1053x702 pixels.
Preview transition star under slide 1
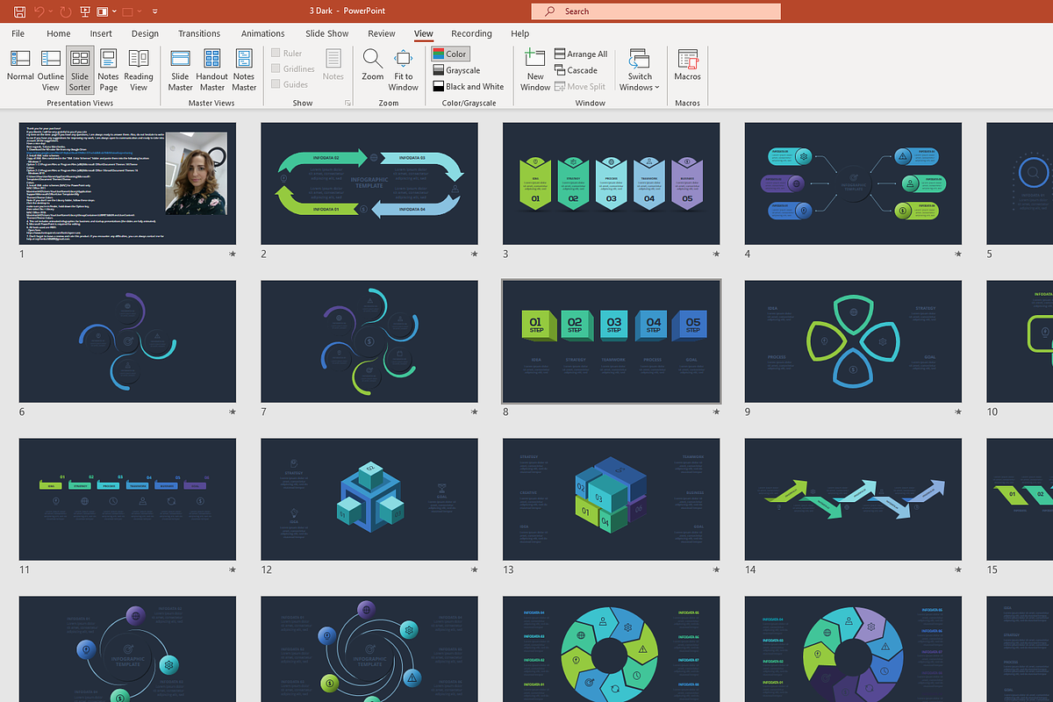pos(233,254)
